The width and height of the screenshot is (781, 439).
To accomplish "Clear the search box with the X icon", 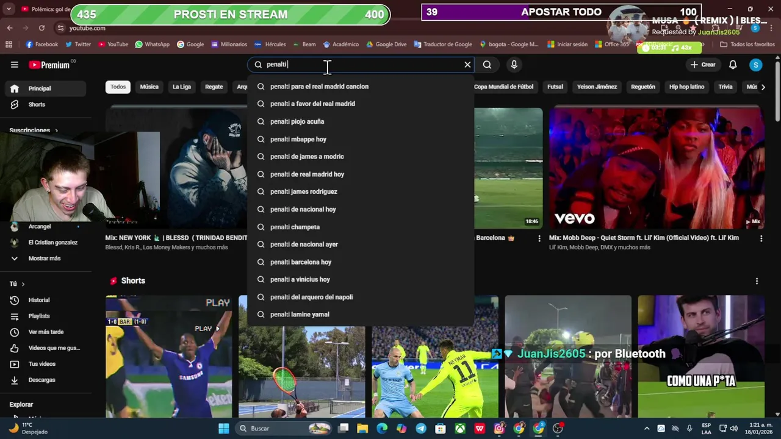I will (467, 65).
